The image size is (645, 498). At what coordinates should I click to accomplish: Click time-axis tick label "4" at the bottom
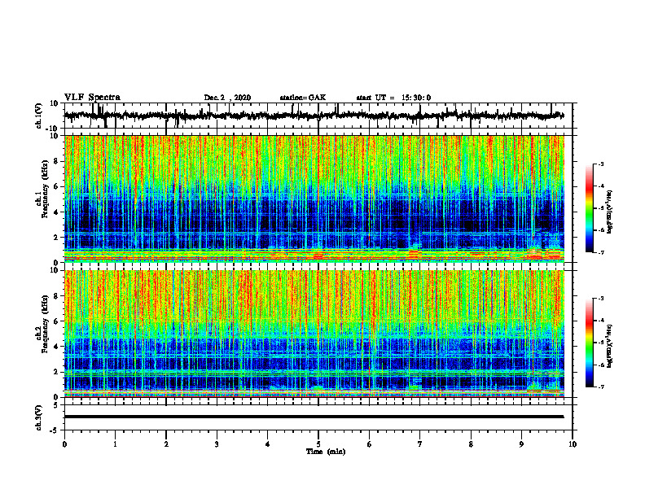click(x=268, y=444)
